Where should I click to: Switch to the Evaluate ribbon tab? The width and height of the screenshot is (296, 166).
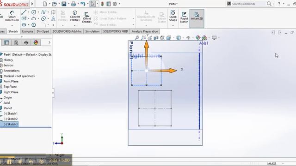(27, 31)
